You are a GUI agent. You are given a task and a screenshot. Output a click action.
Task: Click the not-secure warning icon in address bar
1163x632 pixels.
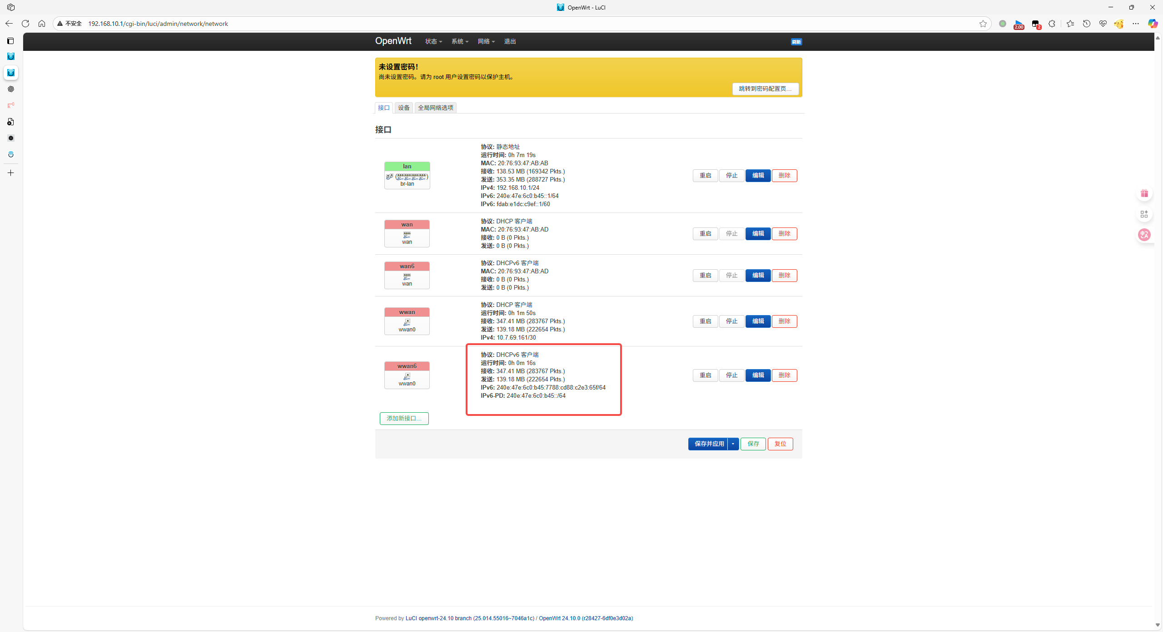pyautogui.click(x=60, y=24)
